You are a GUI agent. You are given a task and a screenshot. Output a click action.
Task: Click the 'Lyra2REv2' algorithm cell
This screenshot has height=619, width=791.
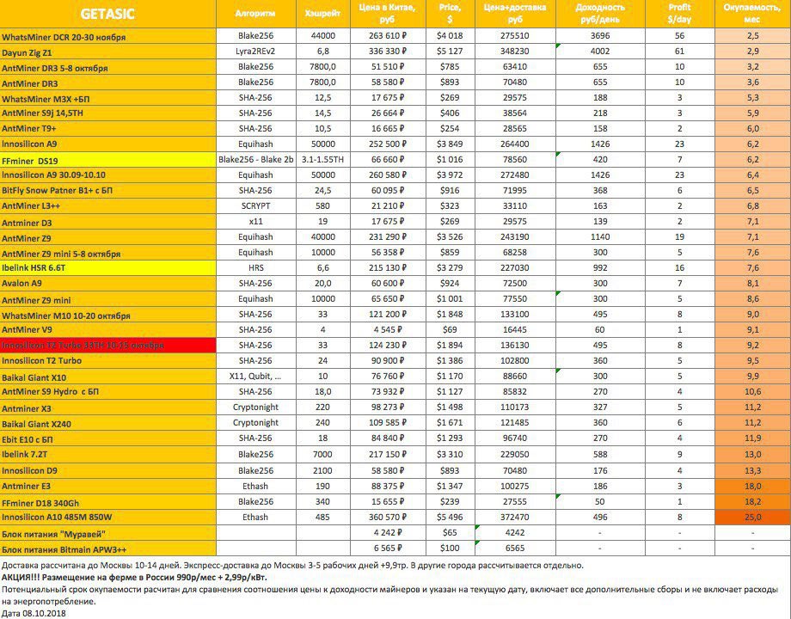(255, 52)
